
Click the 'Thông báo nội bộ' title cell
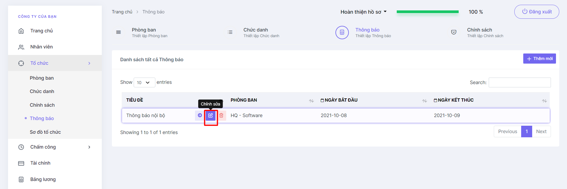(x=146, y=115)
